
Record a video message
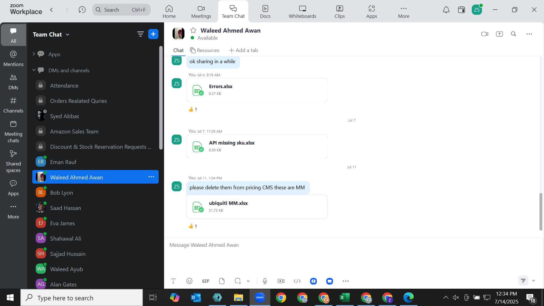281,281
